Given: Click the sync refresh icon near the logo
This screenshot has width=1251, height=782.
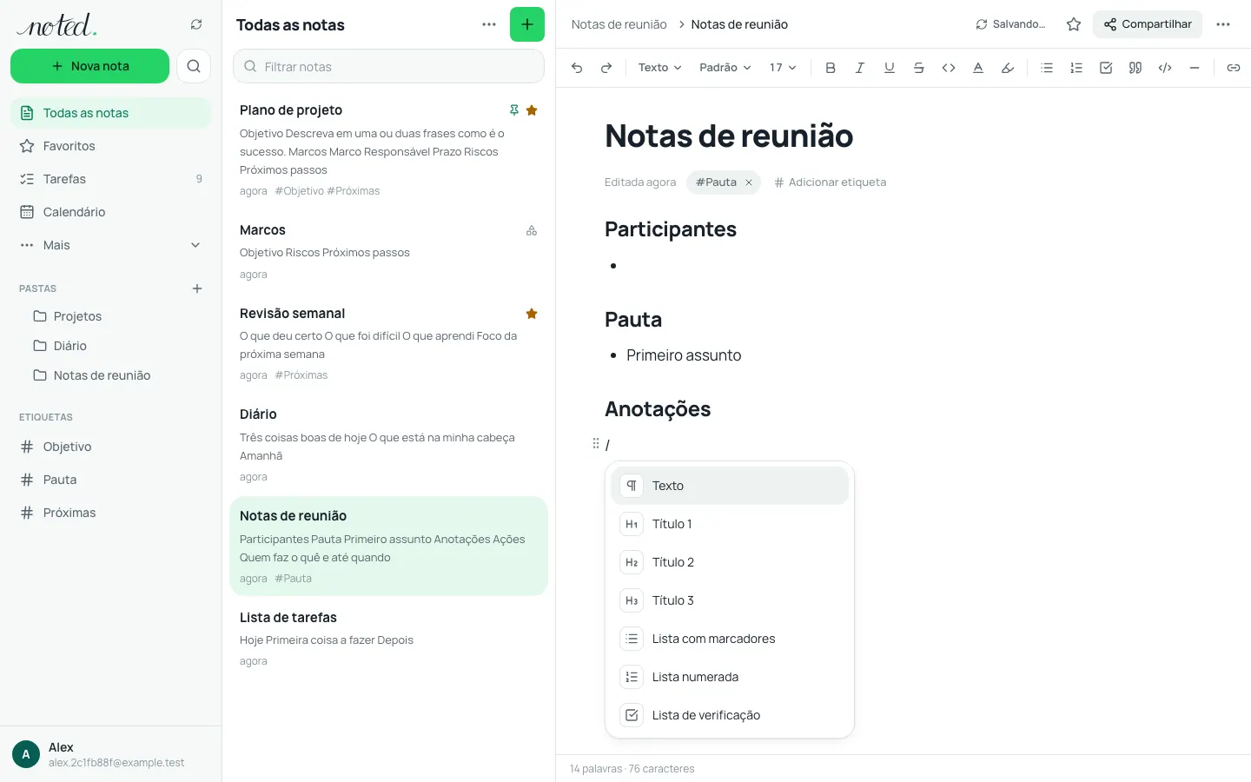Looking at the screenshot, I should tap(196, 24).
